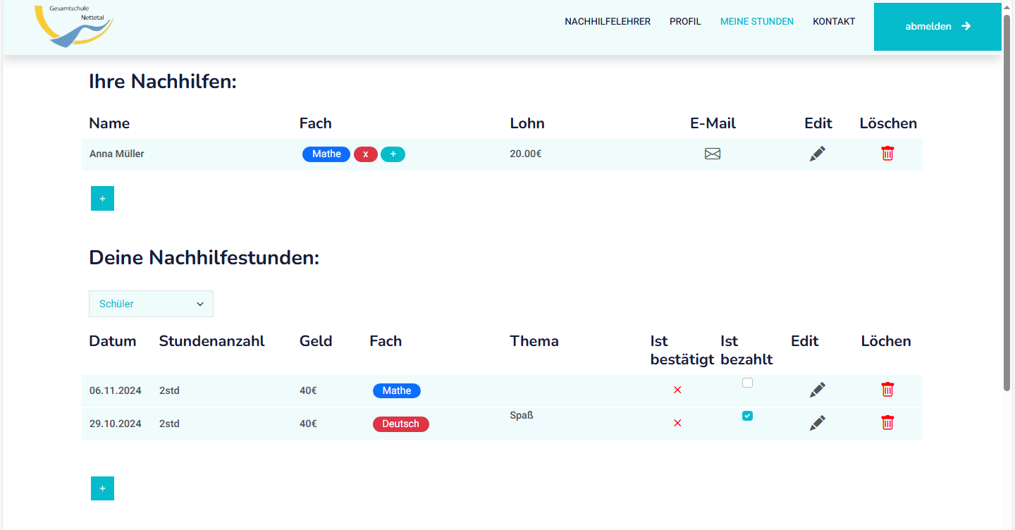Click the envelope icon for Anna Müller
The image size is (1015, 530).
pos(713,154)
